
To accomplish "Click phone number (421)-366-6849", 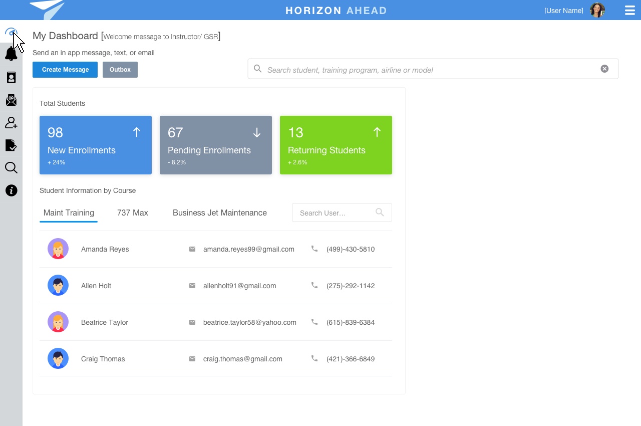I will (x=351, y=359).
